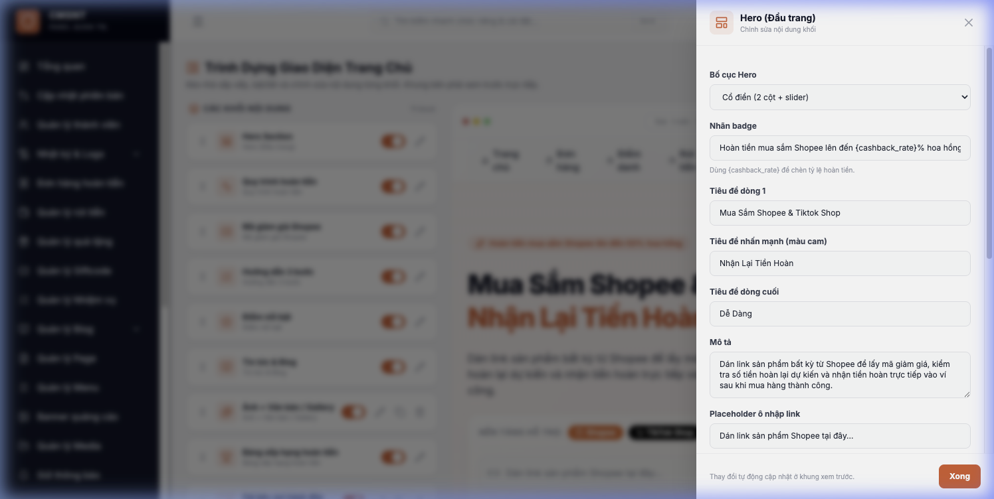994x499 pixels.
Task: Toggle the Mã giảm giá Shopee block switch
Action: click(x=393, y=232)
